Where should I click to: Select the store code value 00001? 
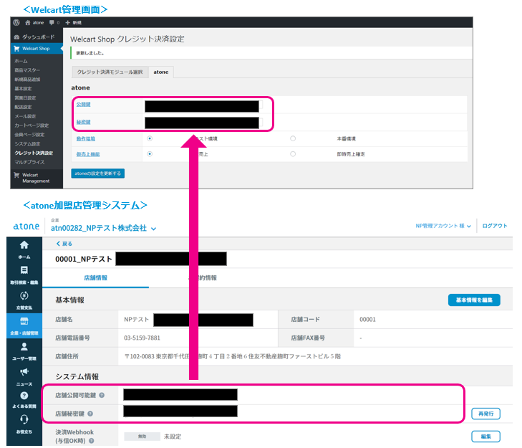pyautogui.click(x=367, y=320)
